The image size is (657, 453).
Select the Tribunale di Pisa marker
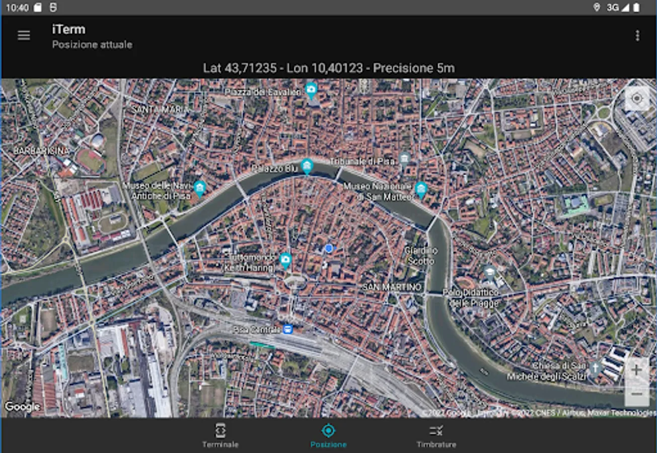[x=404, y=160]
